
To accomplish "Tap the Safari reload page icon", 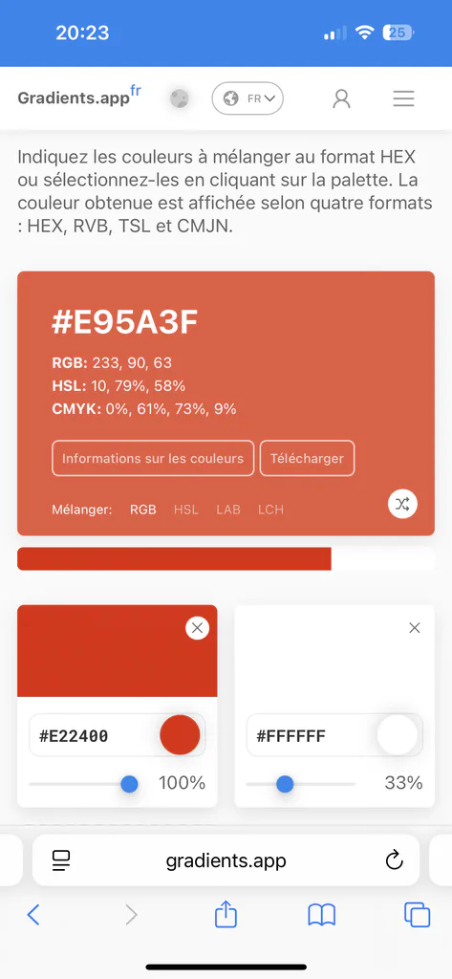I will pyautogui.click(x=395, y=860).
